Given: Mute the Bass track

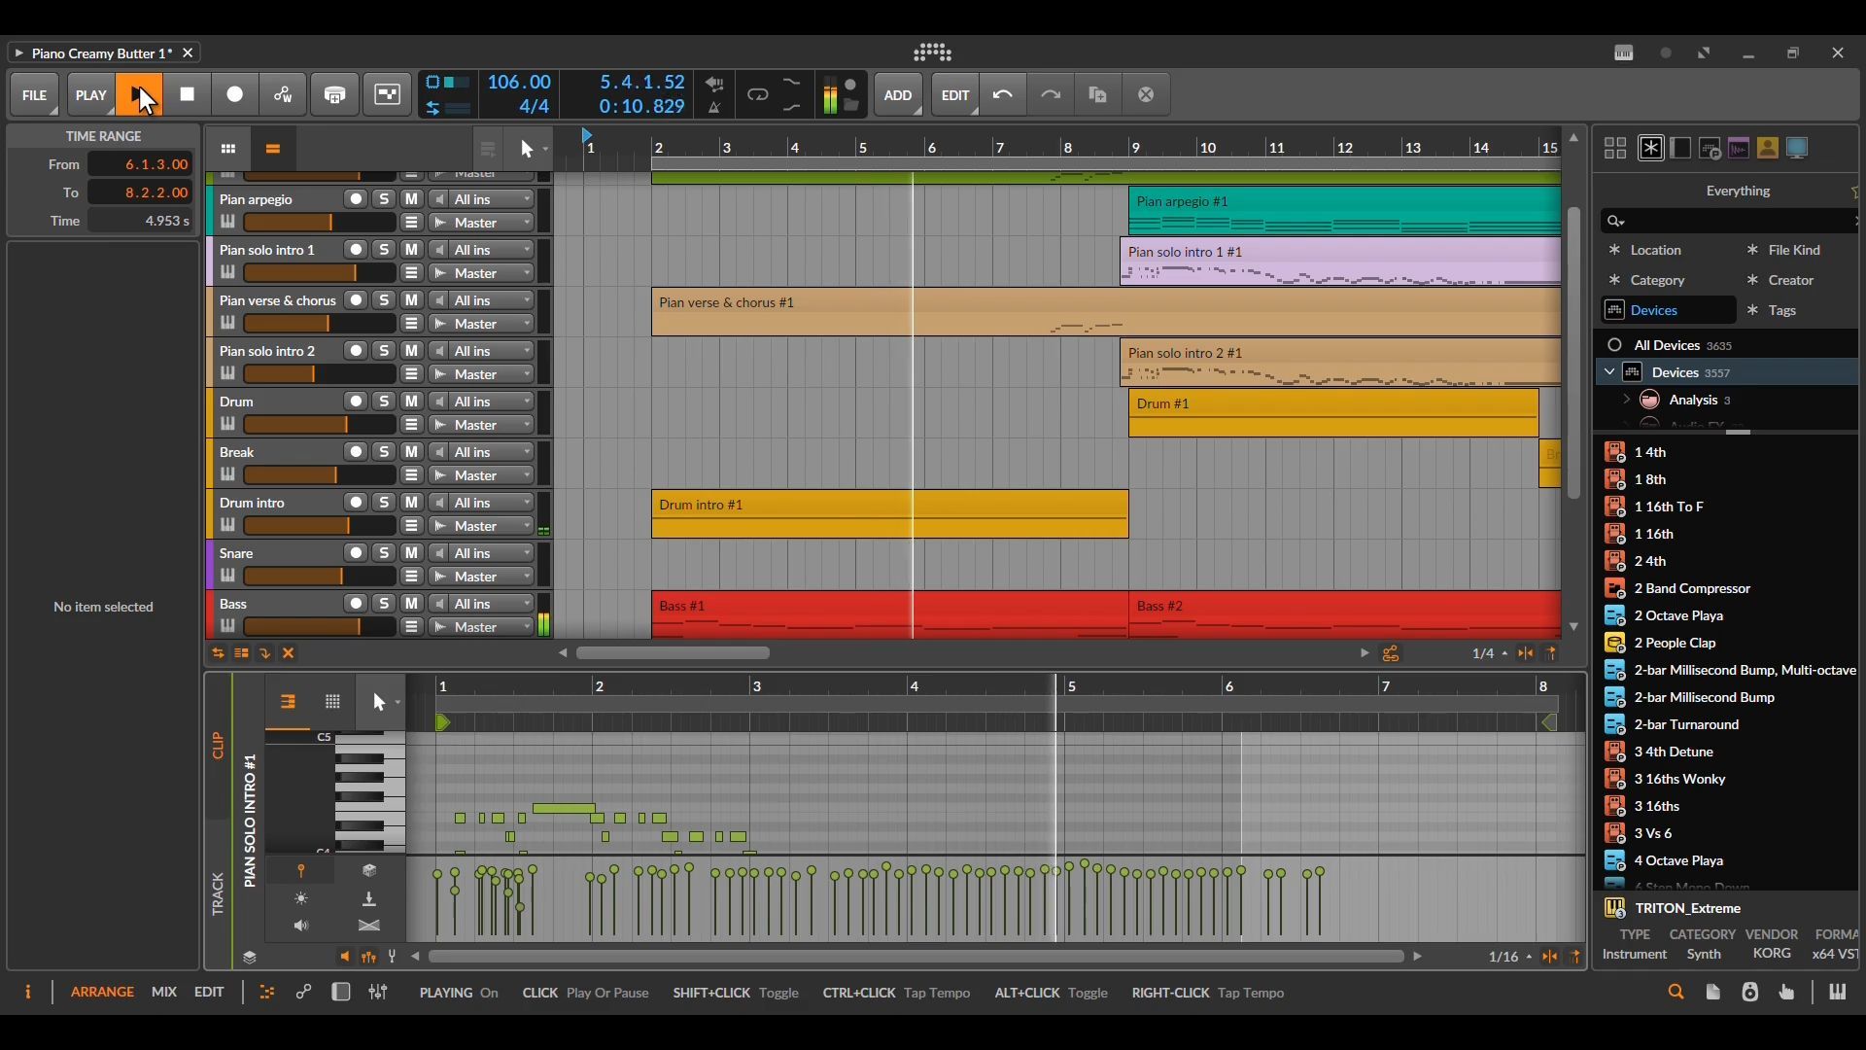Looking at the screenshot, I should [411, 604].
